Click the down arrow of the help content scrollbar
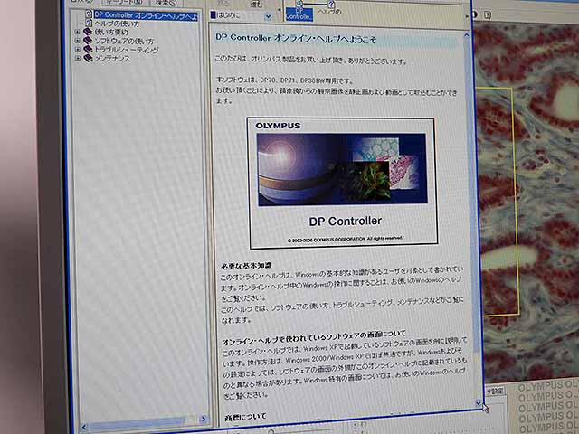This screenshot has height=434, width=579. pos(478,402)
